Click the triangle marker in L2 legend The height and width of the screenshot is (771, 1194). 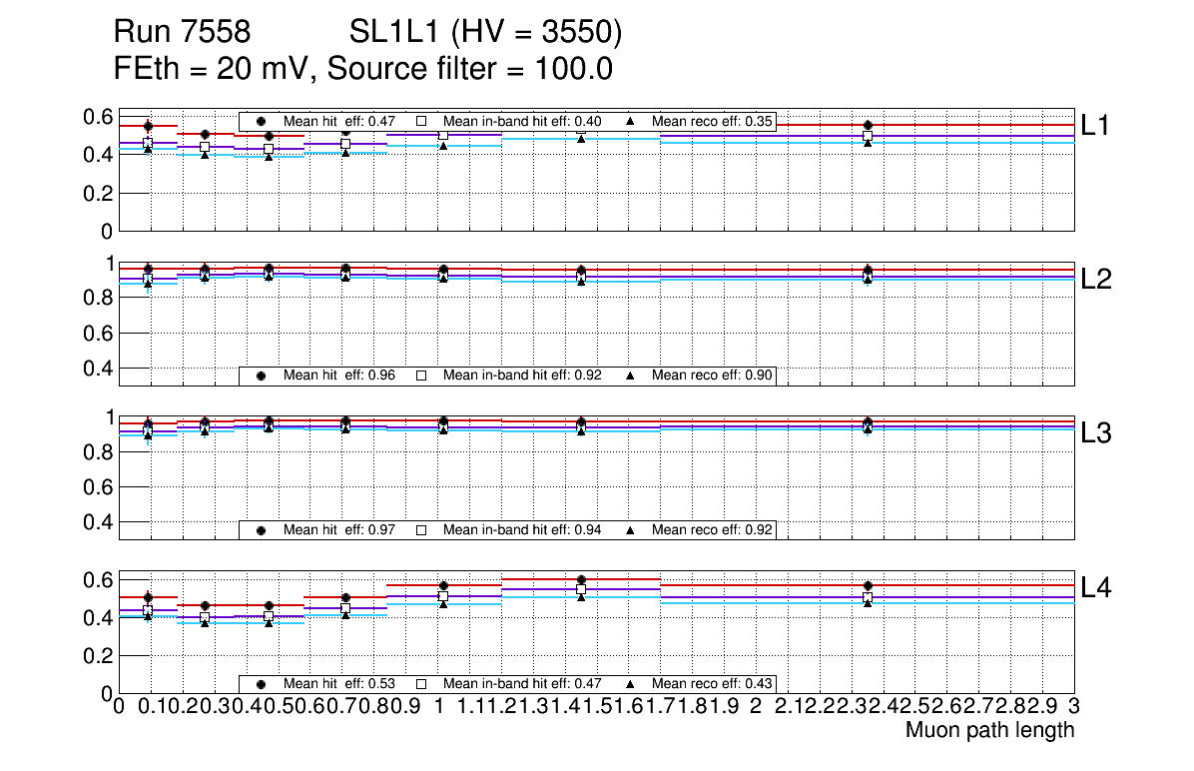coord(631,376)
